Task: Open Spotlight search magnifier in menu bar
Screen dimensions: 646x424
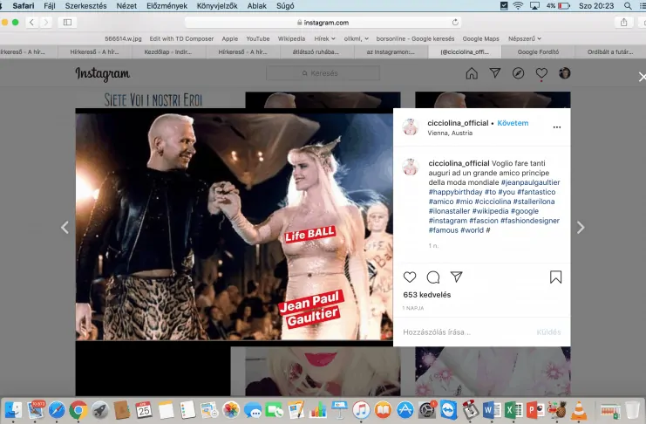Action: click(628, 6)
